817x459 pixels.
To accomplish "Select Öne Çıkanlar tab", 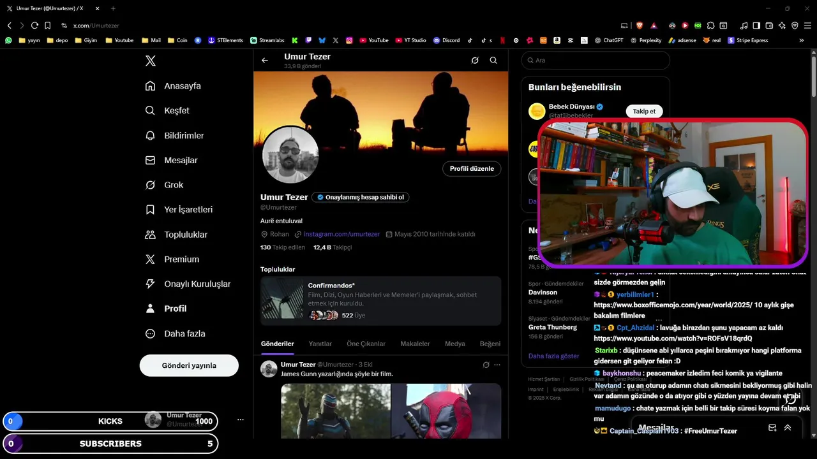I will [366, 344].
